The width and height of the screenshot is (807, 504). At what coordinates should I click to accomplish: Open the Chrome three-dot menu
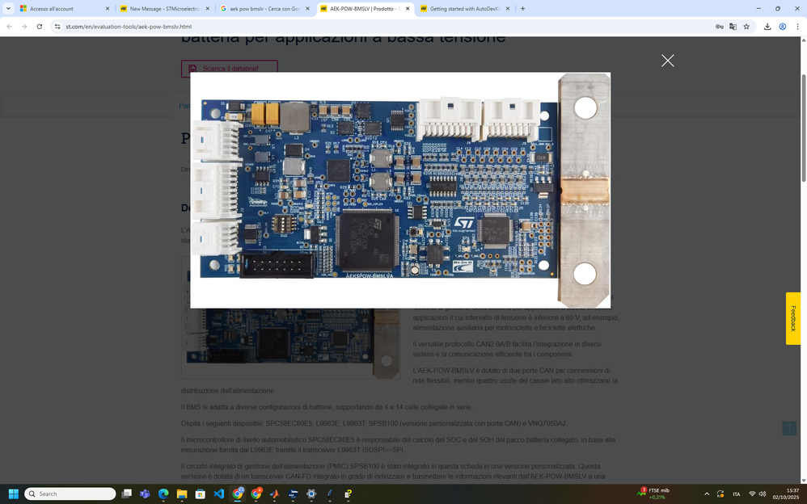(x=797, y=26)
